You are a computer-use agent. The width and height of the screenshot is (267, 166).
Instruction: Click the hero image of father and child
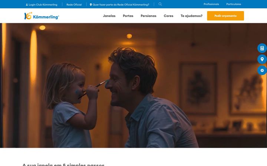[x=133, y=85]
